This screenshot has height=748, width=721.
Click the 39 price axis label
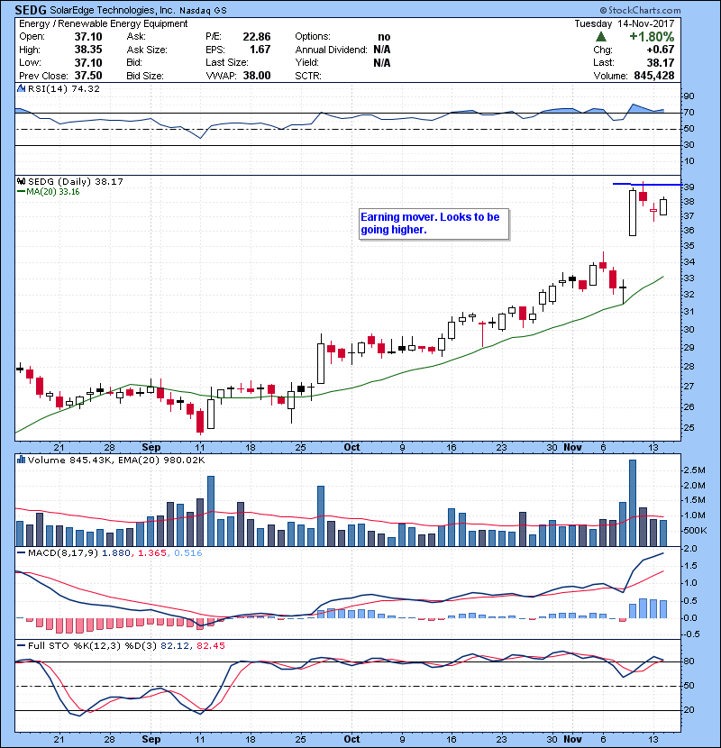coord(689,187)
